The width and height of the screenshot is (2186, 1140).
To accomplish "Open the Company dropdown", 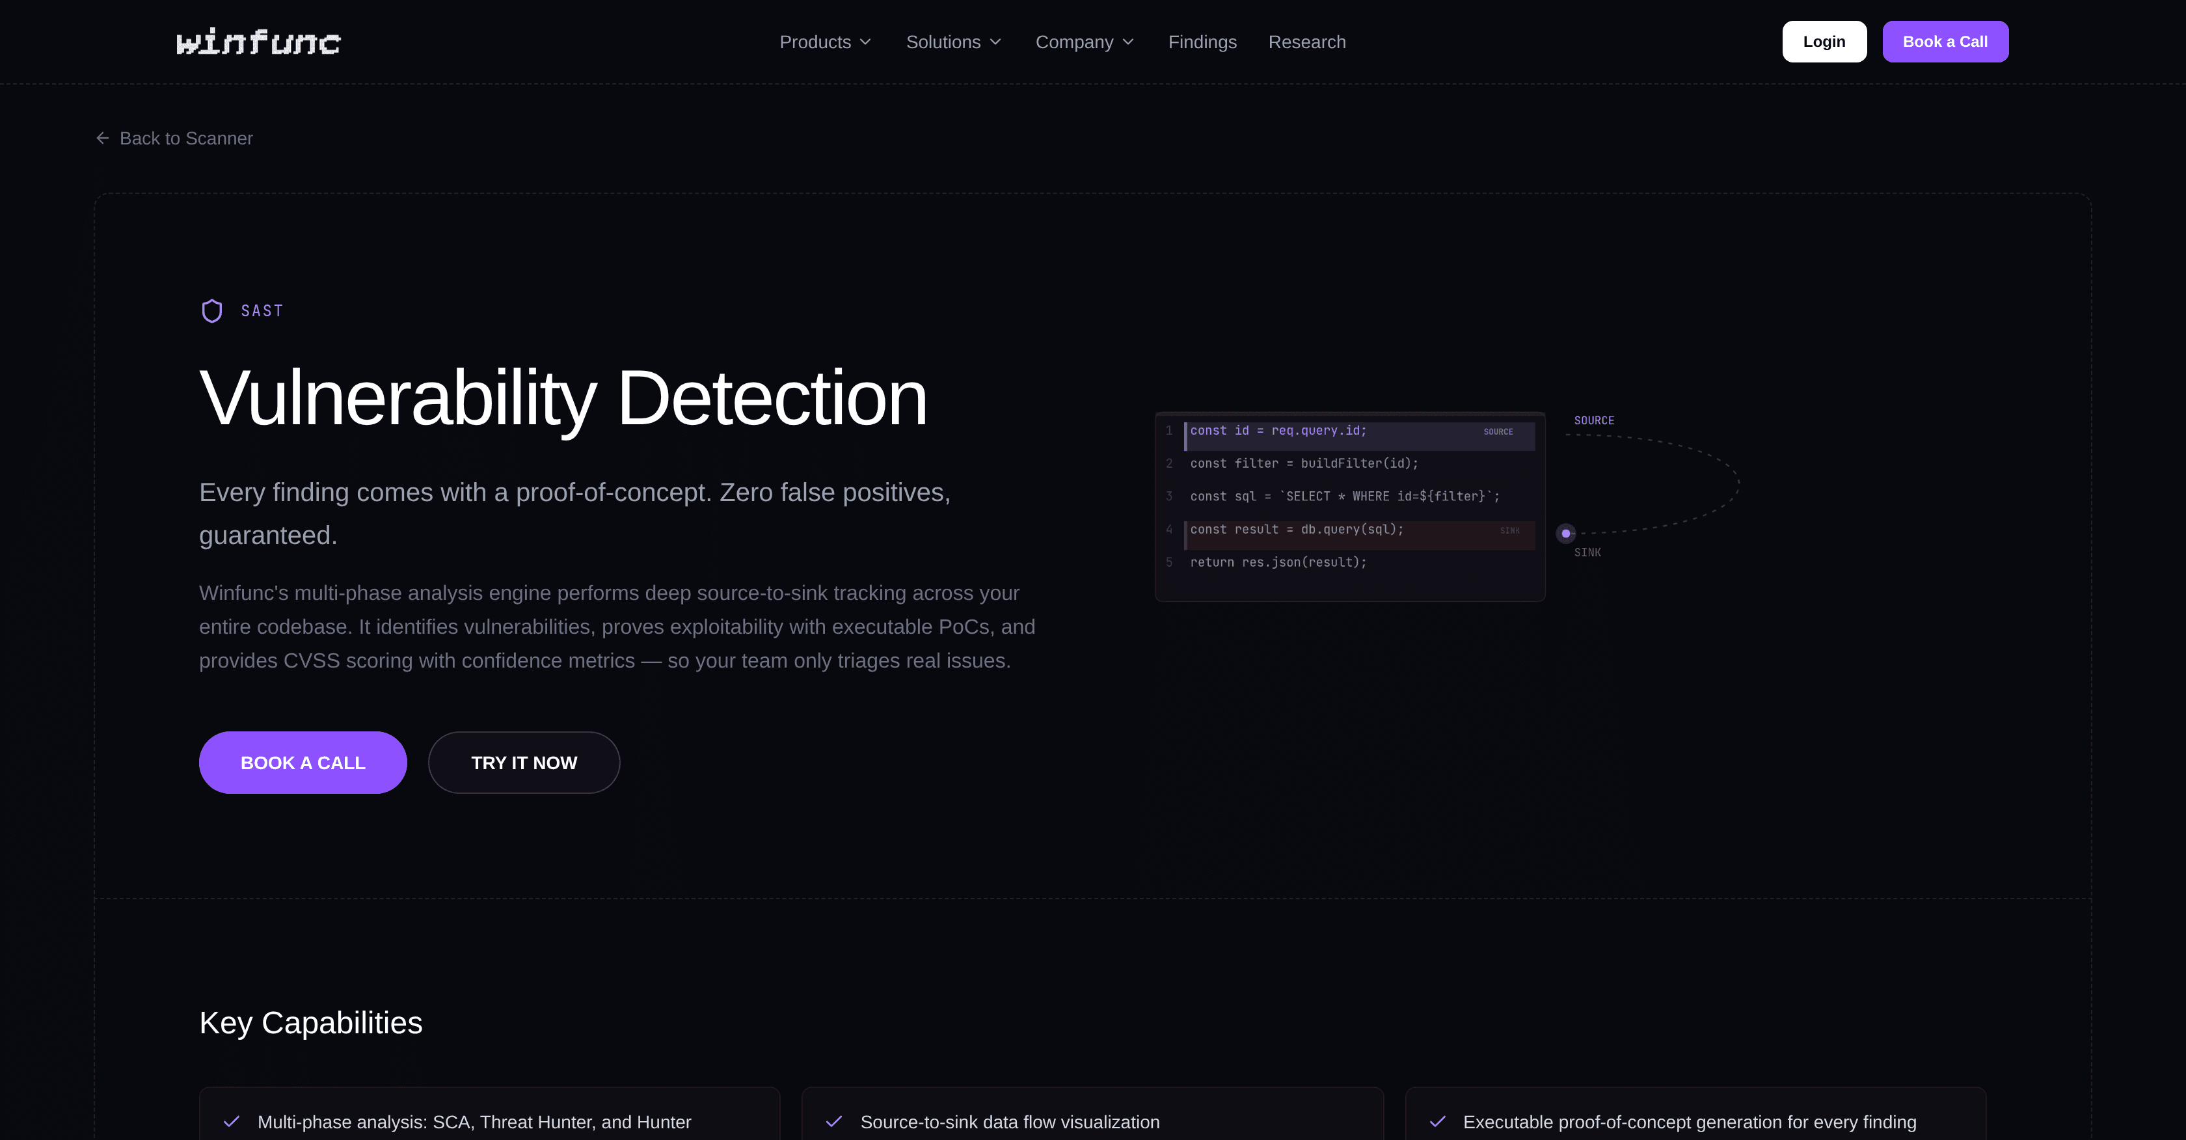I will pyautogui.click(x=1085, y=42).
